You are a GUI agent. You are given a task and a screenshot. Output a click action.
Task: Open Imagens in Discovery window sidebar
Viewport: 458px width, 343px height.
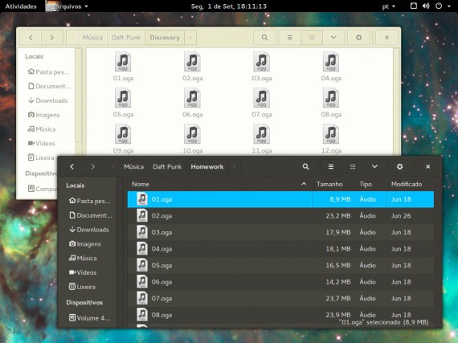(x=44, y=115)
